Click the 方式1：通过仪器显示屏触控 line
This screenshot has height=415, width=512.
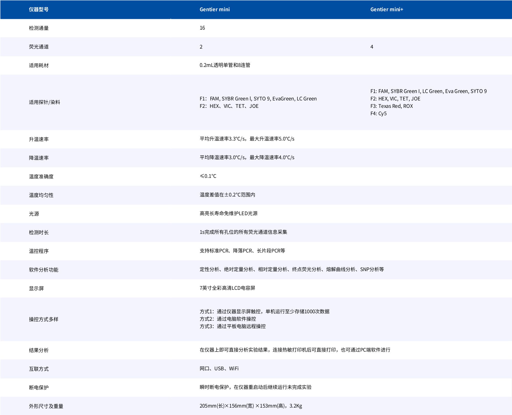pyautogui.click(x=264, y=312)
